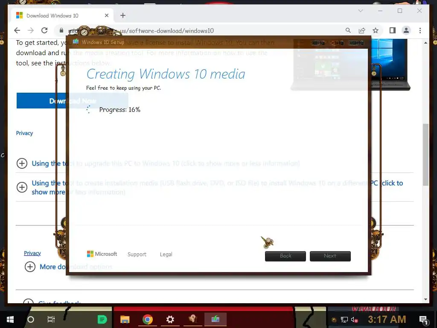Minimize the Windows 10 Setup dialog
Viewport: 437px width, 328px height.
[318, 43]
